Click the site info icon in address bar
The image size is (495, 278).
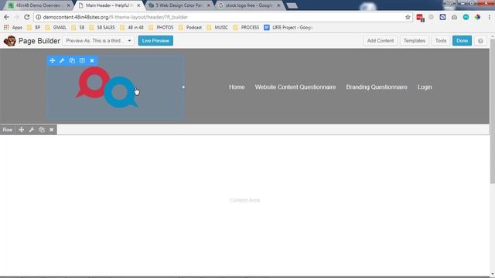(x=38, y=17)
